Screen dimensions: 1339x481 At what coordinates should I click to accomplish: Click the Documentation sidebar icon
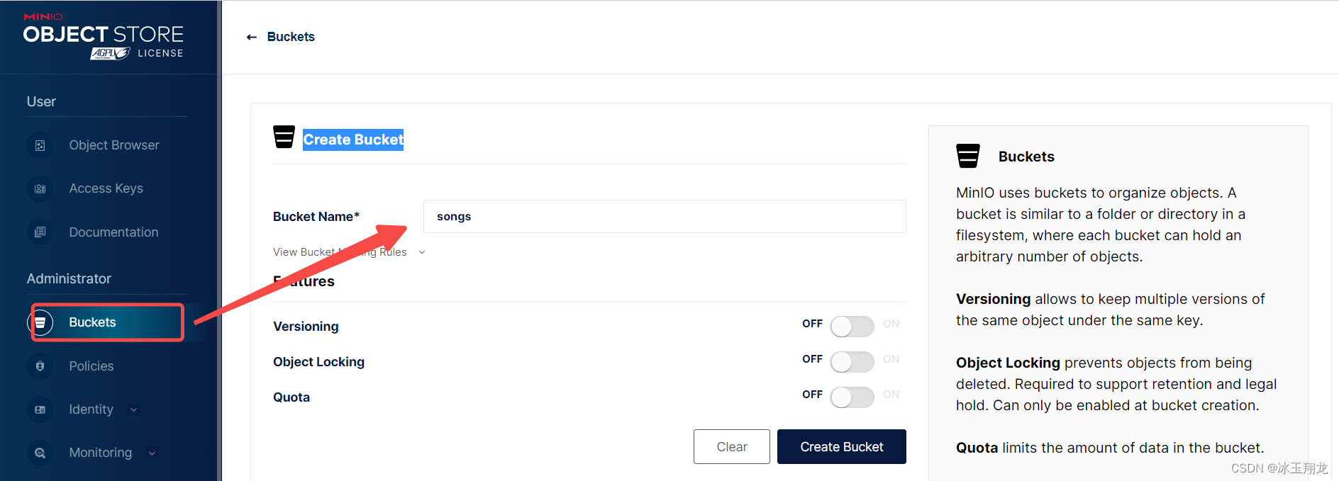point(40,232)
